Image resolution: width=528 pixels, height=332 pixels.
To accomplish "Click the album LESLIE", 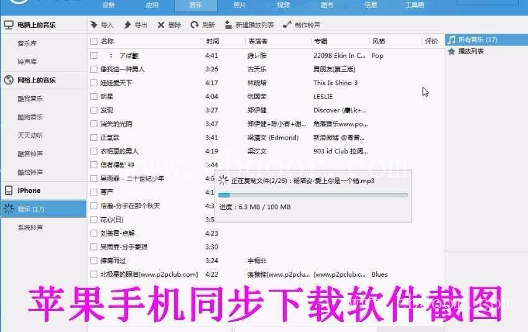I will click(x=323, y=96).
